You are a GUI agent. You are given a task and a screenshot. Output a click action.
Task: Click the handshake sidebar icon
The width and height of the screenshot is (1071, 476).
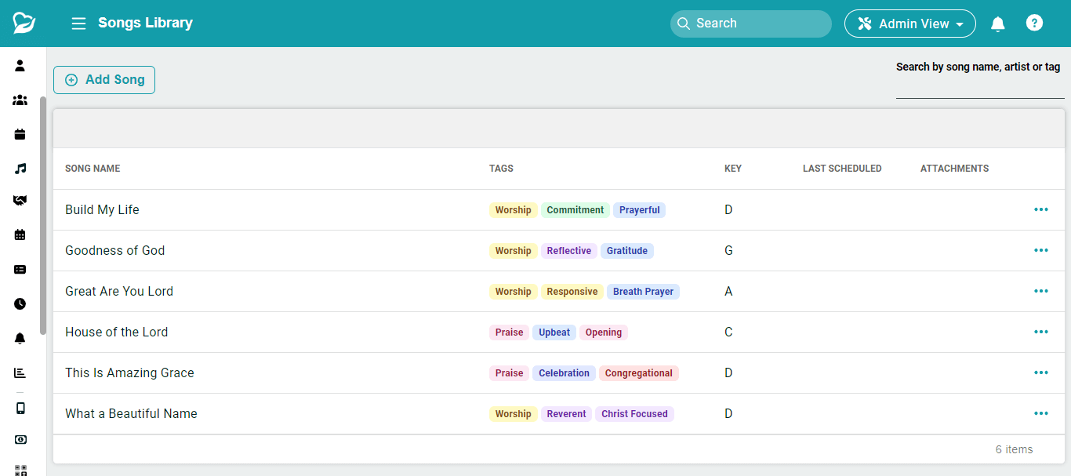(20, 201)
